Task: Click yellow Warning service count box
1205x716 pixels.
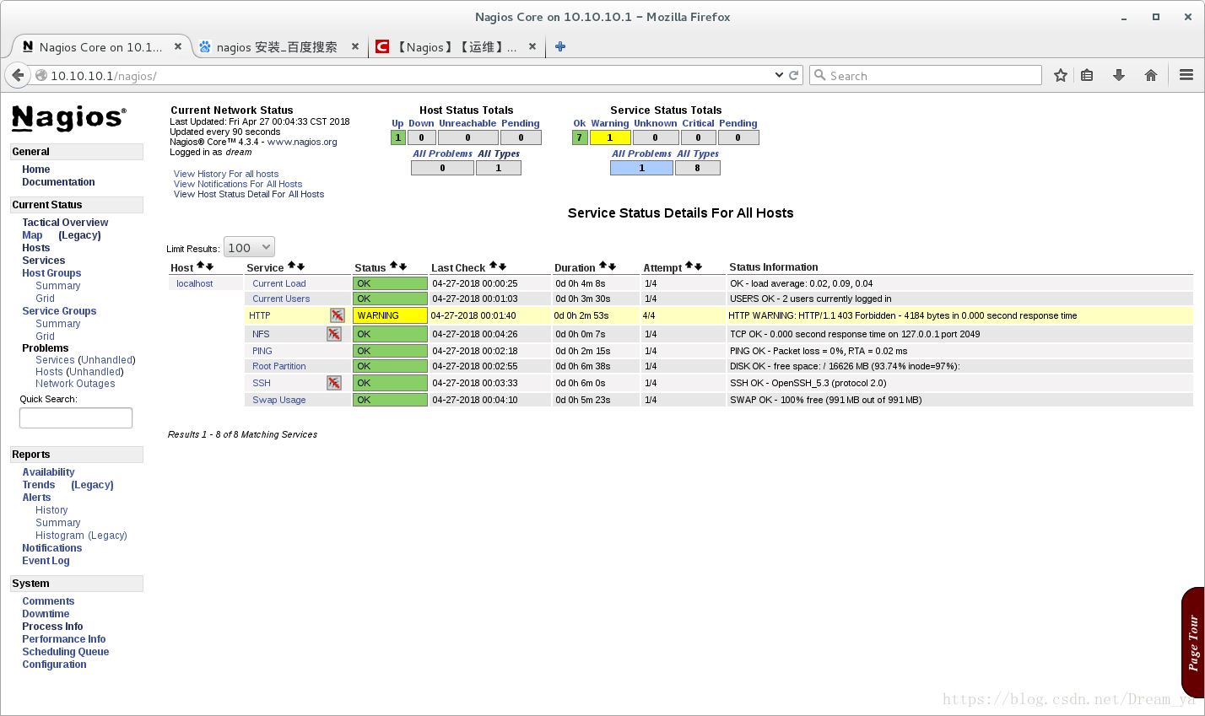Action: pyautogui.click(x=610, y=137)
